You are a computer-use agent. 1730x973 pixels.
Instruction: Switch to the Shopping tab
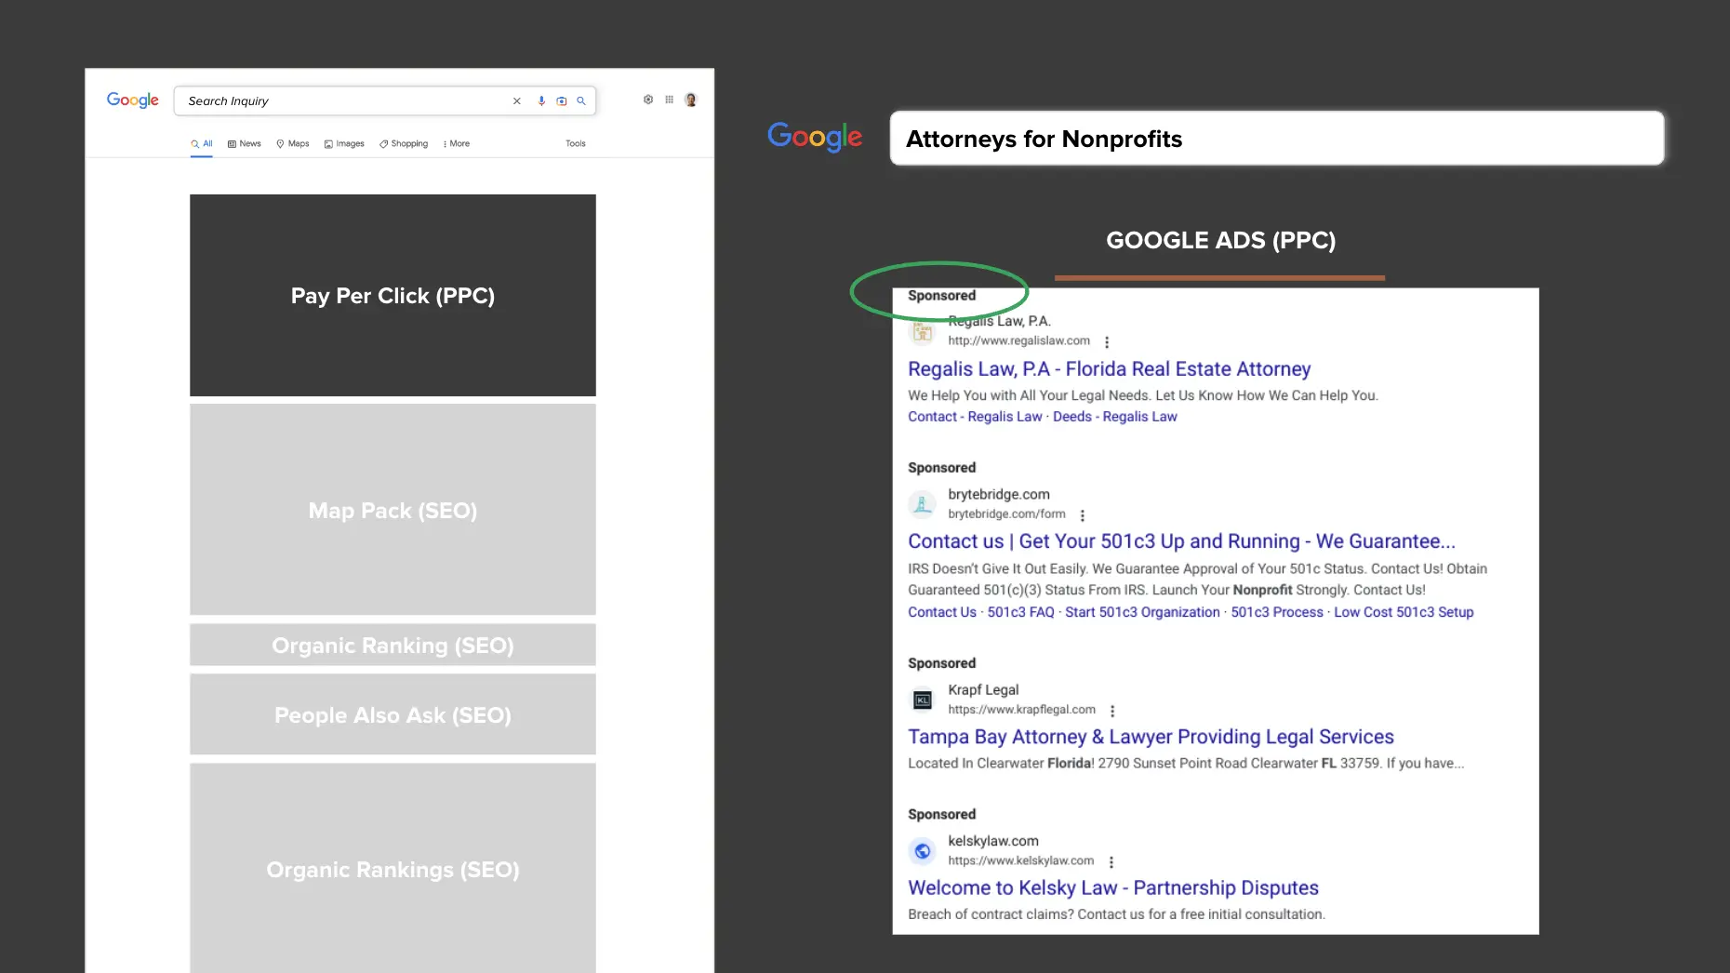404,144
